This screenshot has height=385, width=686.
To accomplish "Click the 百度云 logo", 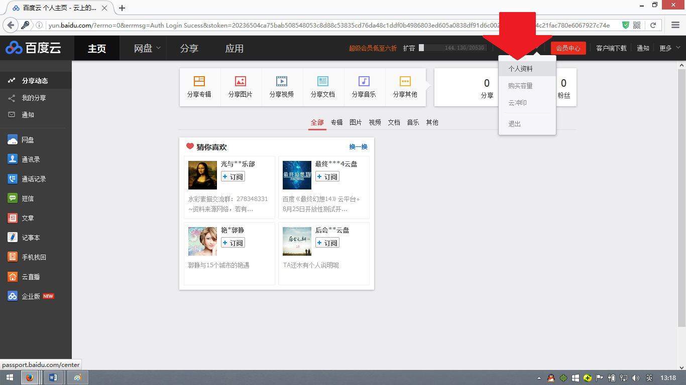I will click(34, 48).
